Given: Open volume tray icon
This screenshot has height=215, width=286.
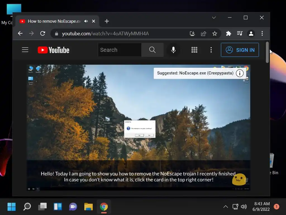Looking at the screenshot, I should tap(244, 207).
